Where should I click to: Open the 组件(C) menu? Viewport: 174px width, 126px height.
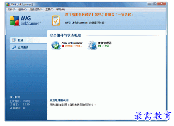(x=22, y=9)
